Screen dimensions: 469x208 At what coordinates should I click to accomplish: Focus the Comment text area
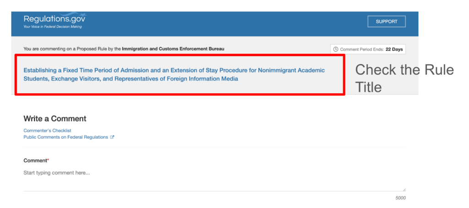point(214,179)
